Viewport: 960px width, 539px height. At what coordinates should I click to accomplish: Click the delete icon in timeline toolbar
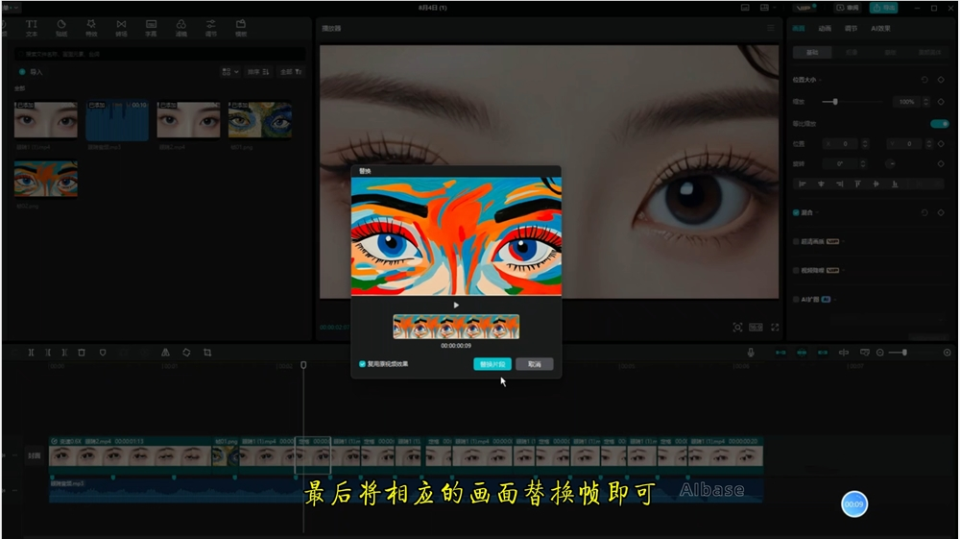82,353
